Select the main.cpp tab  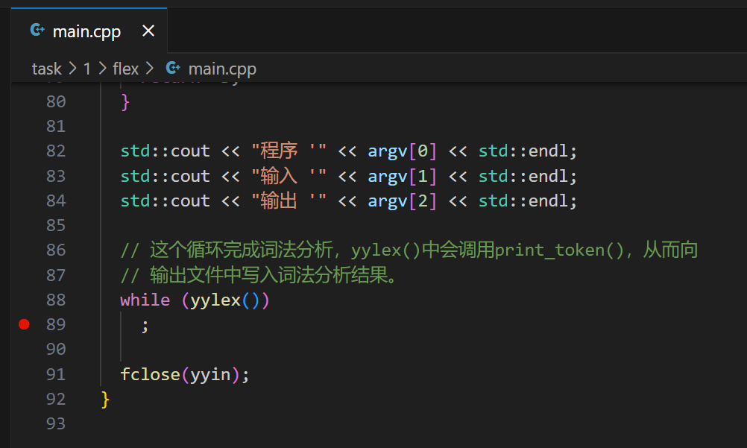86,31
